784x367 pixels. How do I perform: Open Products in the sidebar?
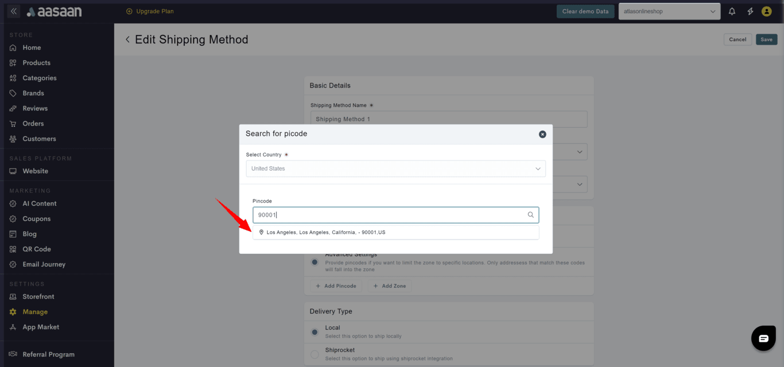tap(36, 63)
